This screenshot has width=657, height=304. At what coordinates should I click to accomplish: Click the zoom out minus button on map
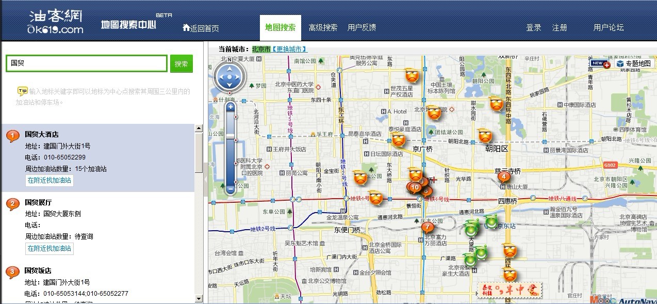[231, 189]
